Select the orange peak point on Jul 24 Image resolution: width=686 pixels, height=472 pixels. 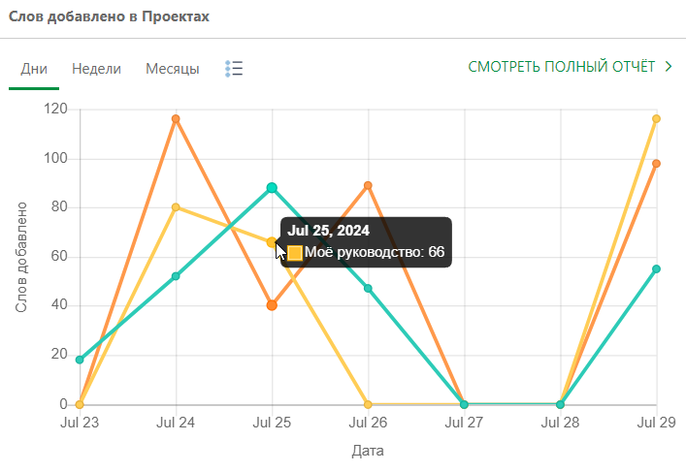point(176,119)
